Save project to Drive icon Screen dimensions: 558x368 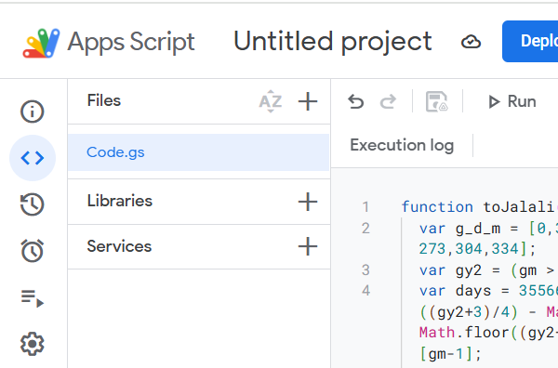pos(437,101)
